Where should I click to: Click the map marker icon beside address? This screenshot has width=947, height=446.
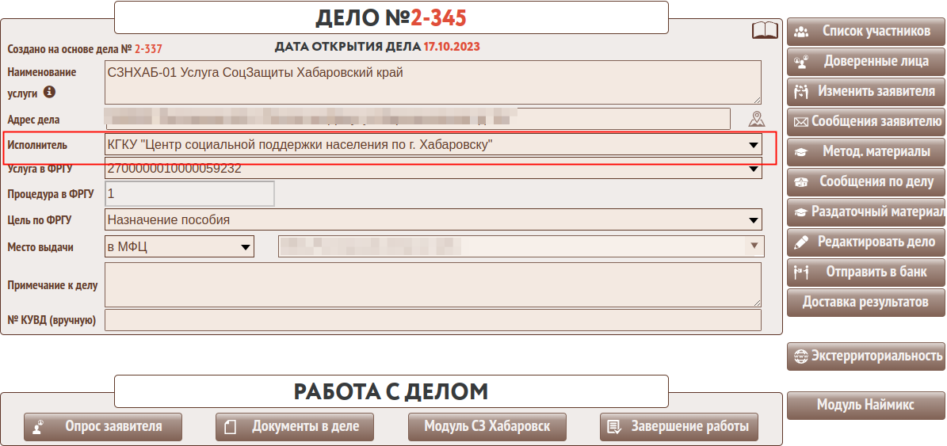click(757, 120)
